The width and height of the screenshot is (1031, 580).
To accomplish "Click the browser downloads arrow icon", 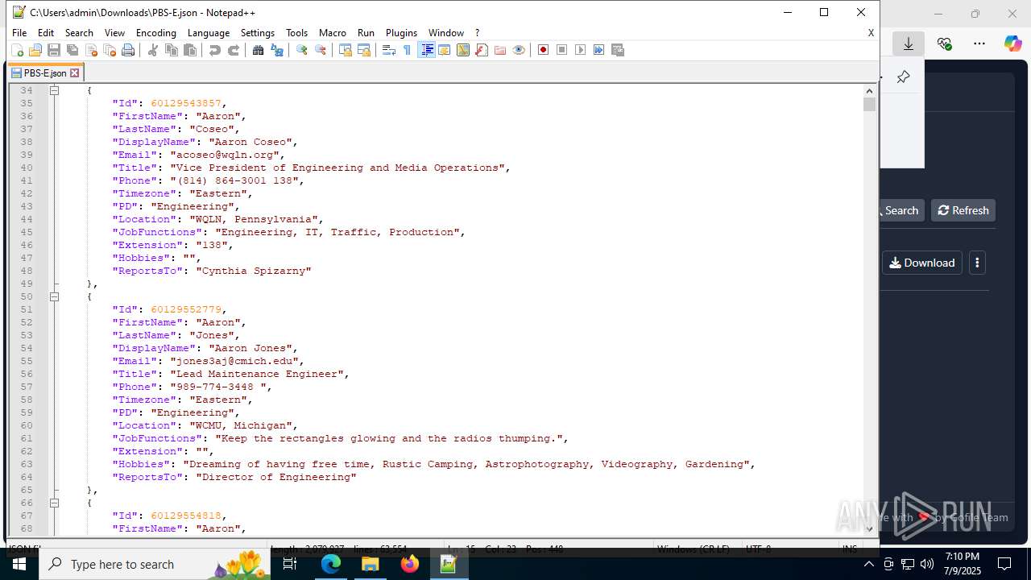I will [909, 43].
